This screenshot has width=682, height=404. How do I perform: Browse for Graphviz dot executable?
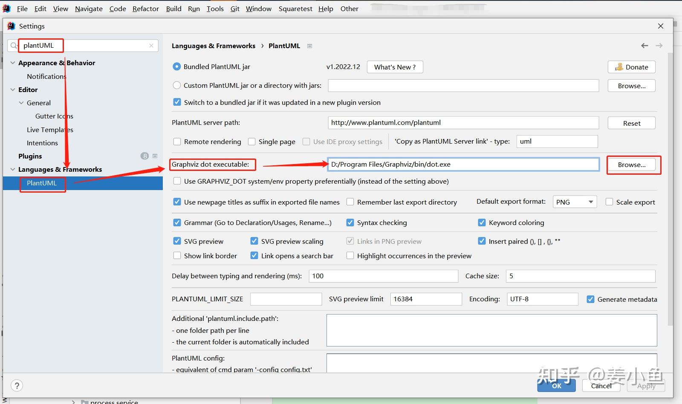click(632, 164)
